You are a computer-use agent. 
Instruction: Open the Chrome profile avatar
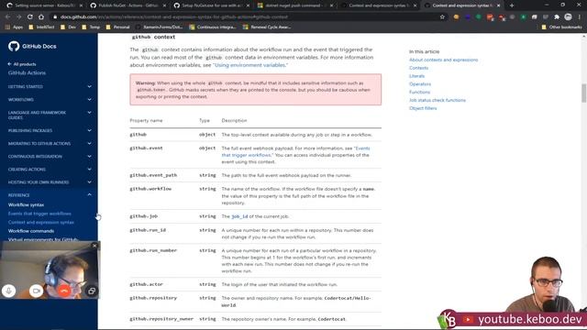(x=568, y=16)
